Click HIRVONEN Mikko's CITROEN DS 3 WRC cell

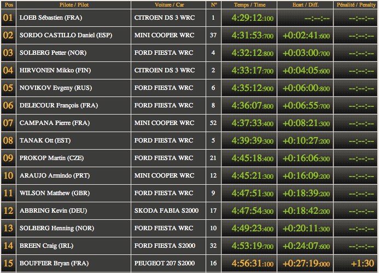[164, 70]
